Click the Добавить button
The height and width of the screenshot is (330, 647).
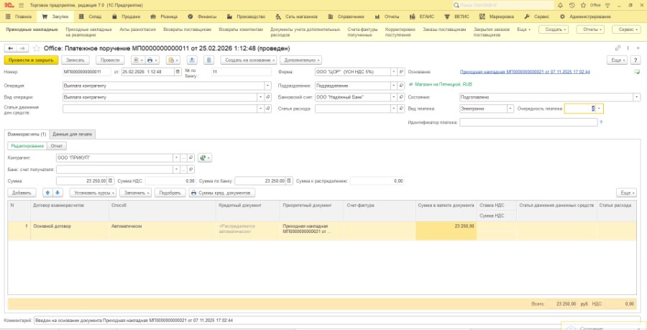(x=22, y=193)
